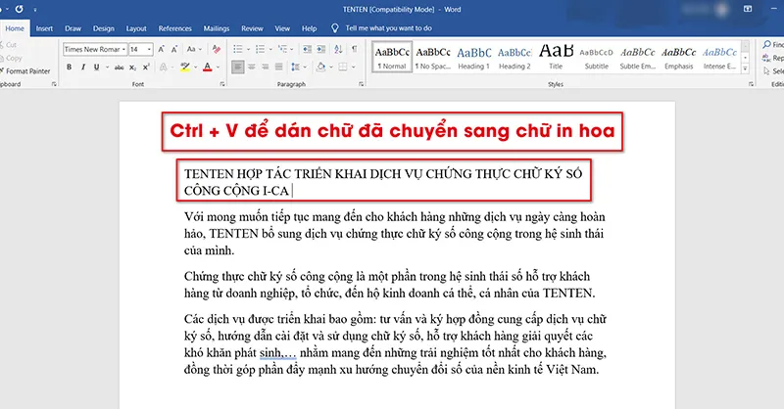The image size is (784, 409).
Task: Open the highlight color dropdown arrow
Action: [x=195, y=67]
